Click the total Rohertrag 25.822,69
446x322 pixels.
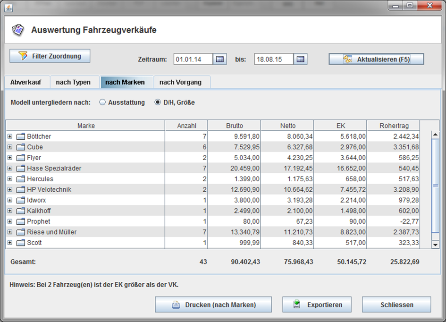(404, 262)
